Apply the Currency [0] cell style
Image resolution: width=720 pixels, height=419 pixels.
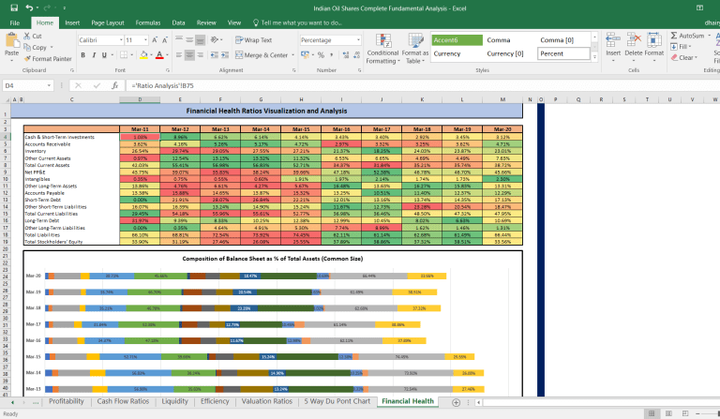(x=505, y=53)
